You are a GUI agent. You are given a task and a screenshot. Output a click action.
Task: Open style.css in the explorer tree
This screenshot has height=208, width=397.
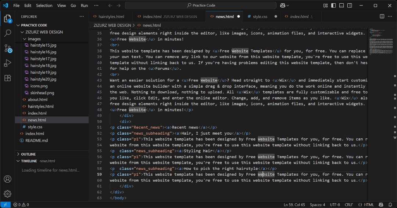point(35,127)
